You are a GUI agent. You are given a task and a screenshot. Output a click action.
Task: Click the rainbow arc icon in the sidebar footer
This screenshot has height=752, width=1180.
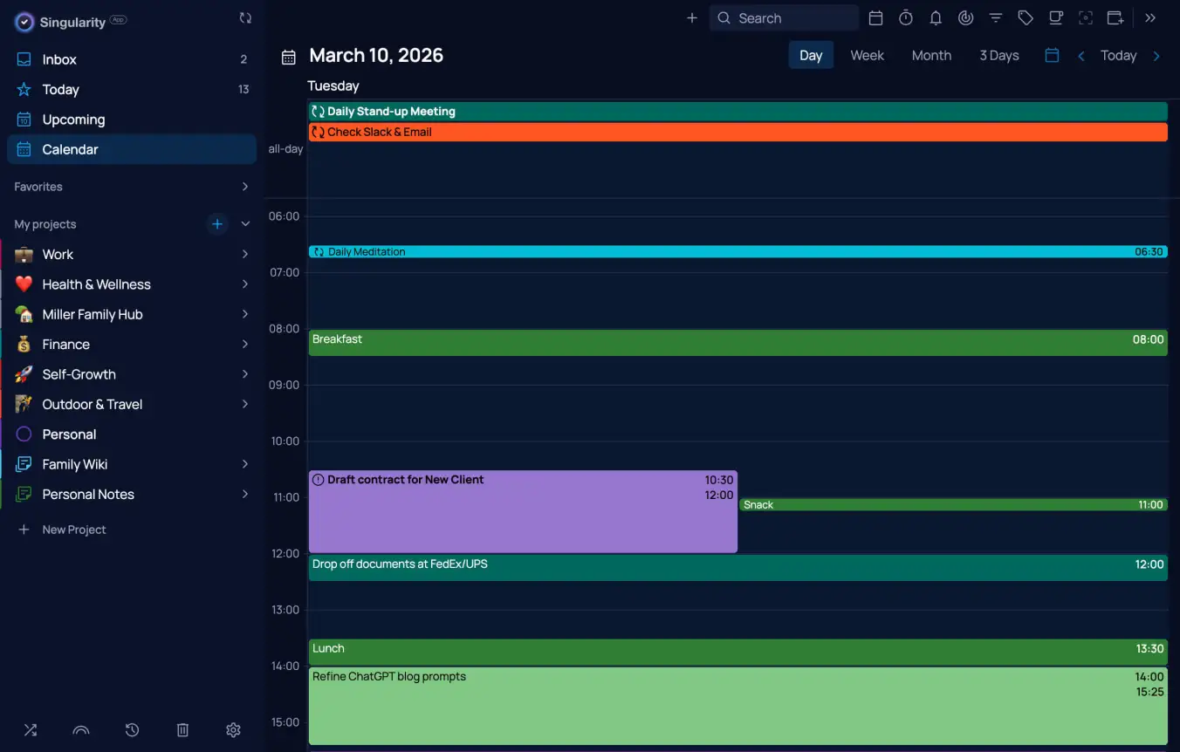coord(81,730)
